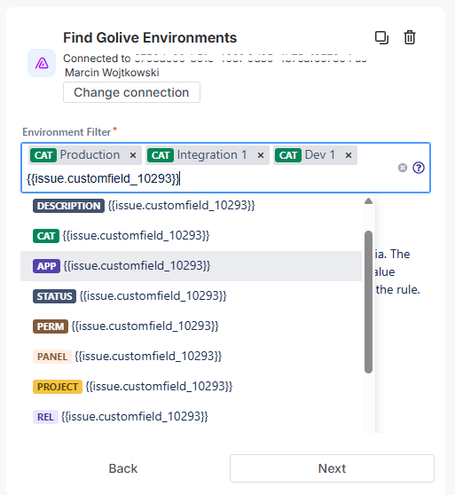
Task: Clear all filter values icon
Action: [x=403, y=168]
